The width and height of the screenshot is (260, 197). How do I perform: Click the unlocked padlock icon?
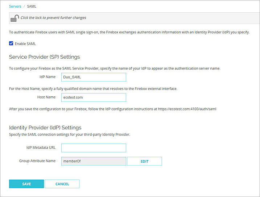[15, 18]
